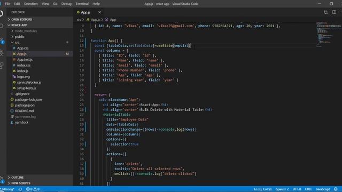Screen dimensions: 342x192
Task: Open App.css in the explorer
Action: [22, 48]
